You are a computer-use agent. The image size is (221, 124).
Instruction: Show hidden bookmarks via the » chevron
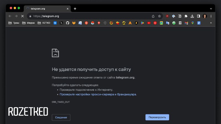(211, 23)
